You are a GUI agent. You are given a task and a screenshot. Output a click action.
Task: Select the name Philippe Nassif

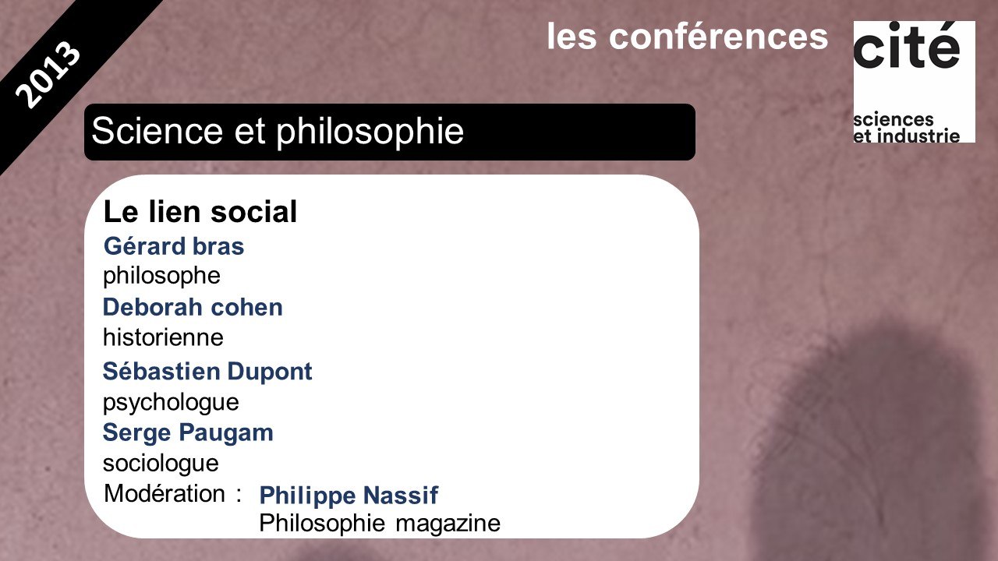point(349,495)
